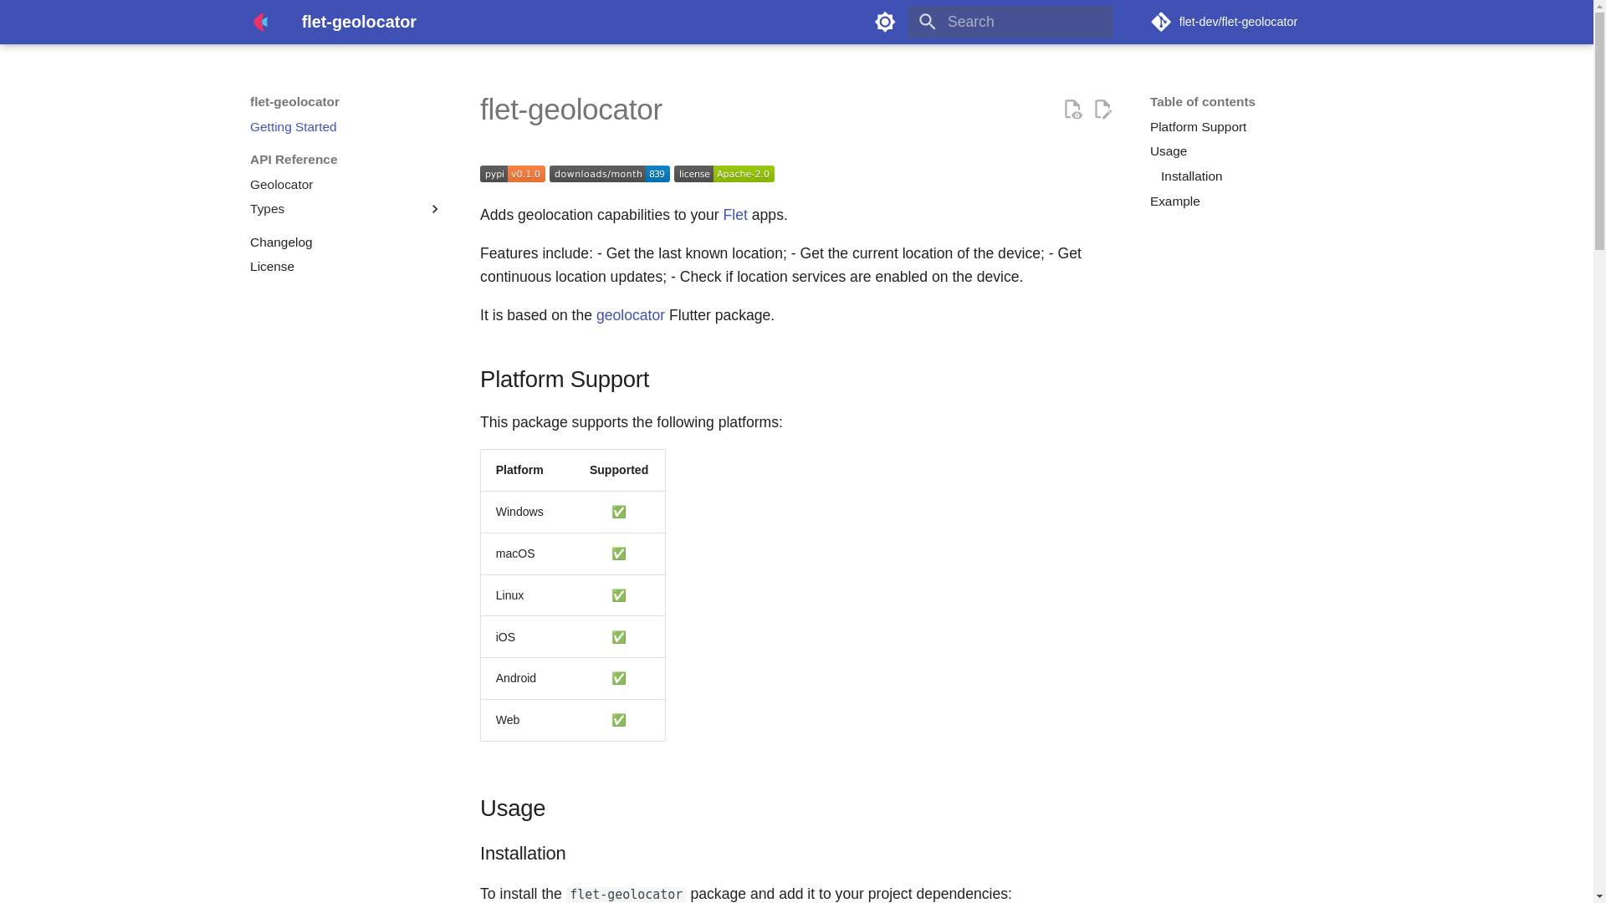Click the Table of contents label
This screenshot has width=1606, height=903.
tap(1202, 102)
